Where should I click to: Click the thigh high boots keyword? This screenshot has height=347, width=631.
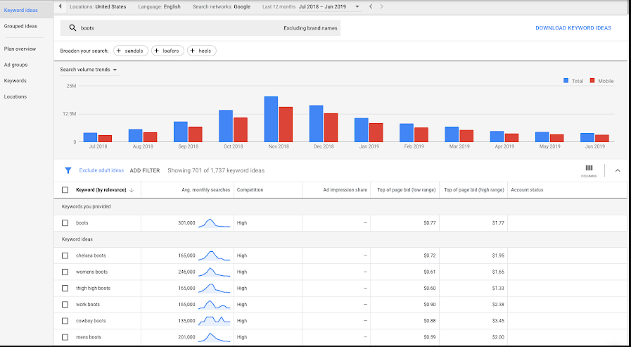point(93,288)
